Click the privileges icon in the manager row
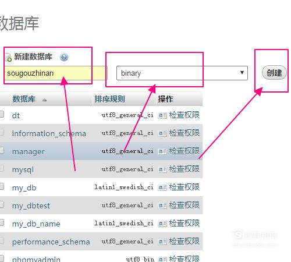 point(162,151)
